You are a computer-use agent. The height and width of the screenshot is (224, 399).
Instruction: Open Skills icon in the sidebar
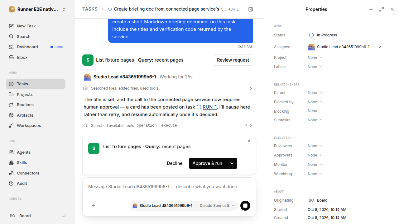[x=11, y=163]
